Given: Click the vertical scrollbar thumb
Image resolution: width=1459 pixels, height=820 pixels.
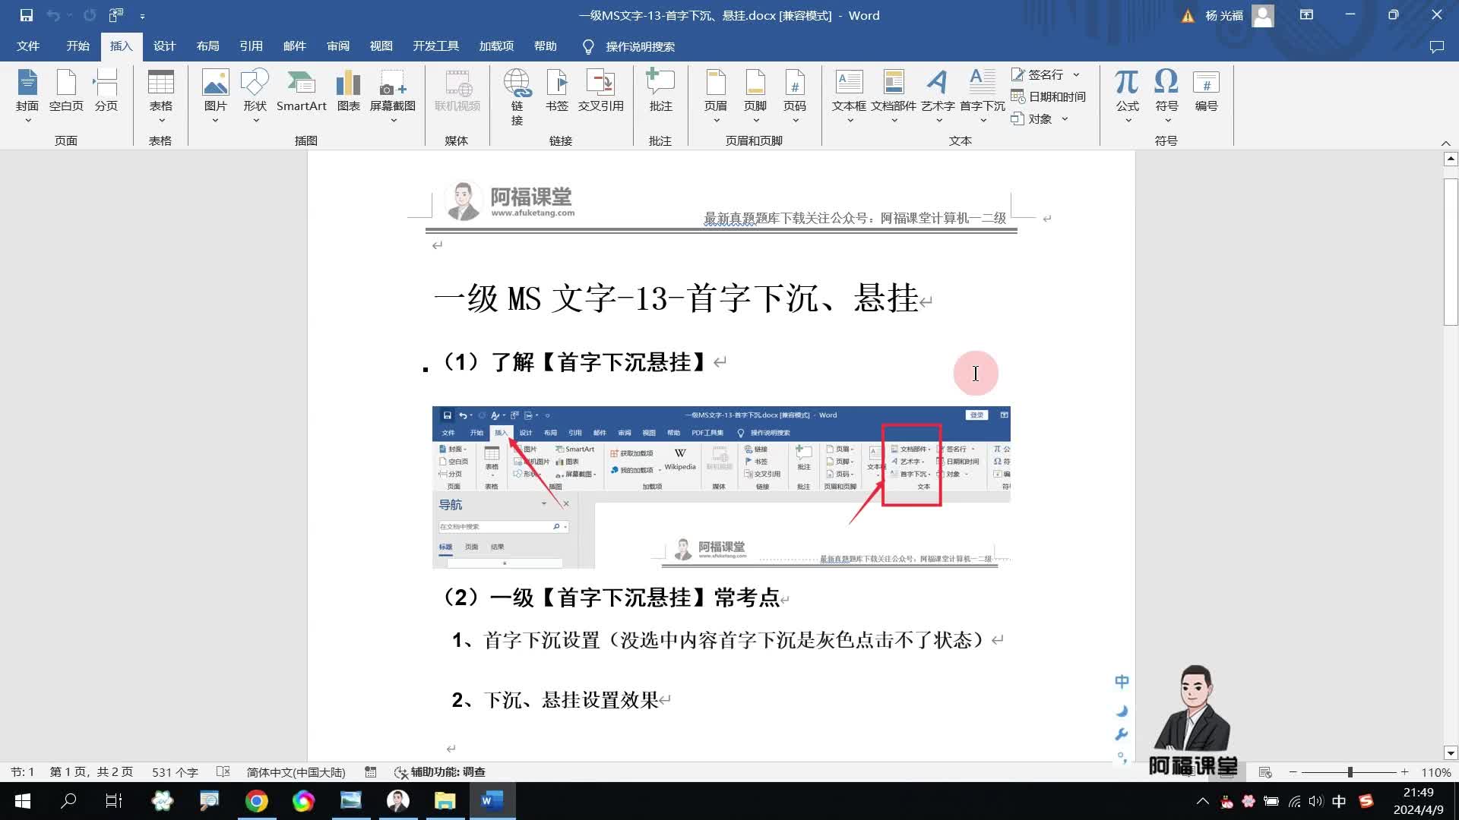Looking at the screenshot, I should tap(1451, 252).
